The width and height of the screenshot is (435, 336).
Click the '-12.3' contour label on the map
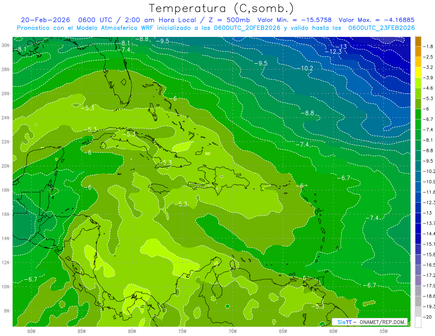tap(333, 52)
